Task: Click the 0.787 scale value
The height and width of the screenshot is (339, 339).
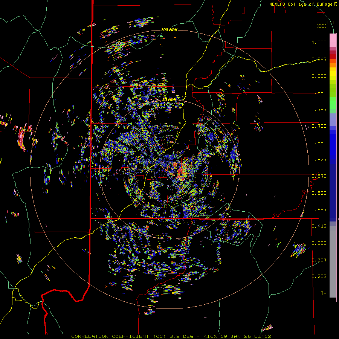Action: click(319, 109)
